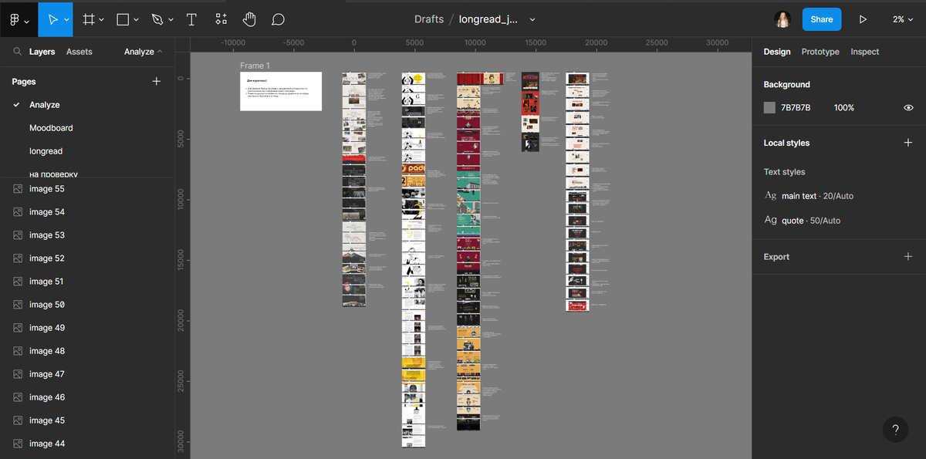The width and height of the screenshot is (926, 459).
Task: Add a local style with plus
Action: [x=908, y=143]
